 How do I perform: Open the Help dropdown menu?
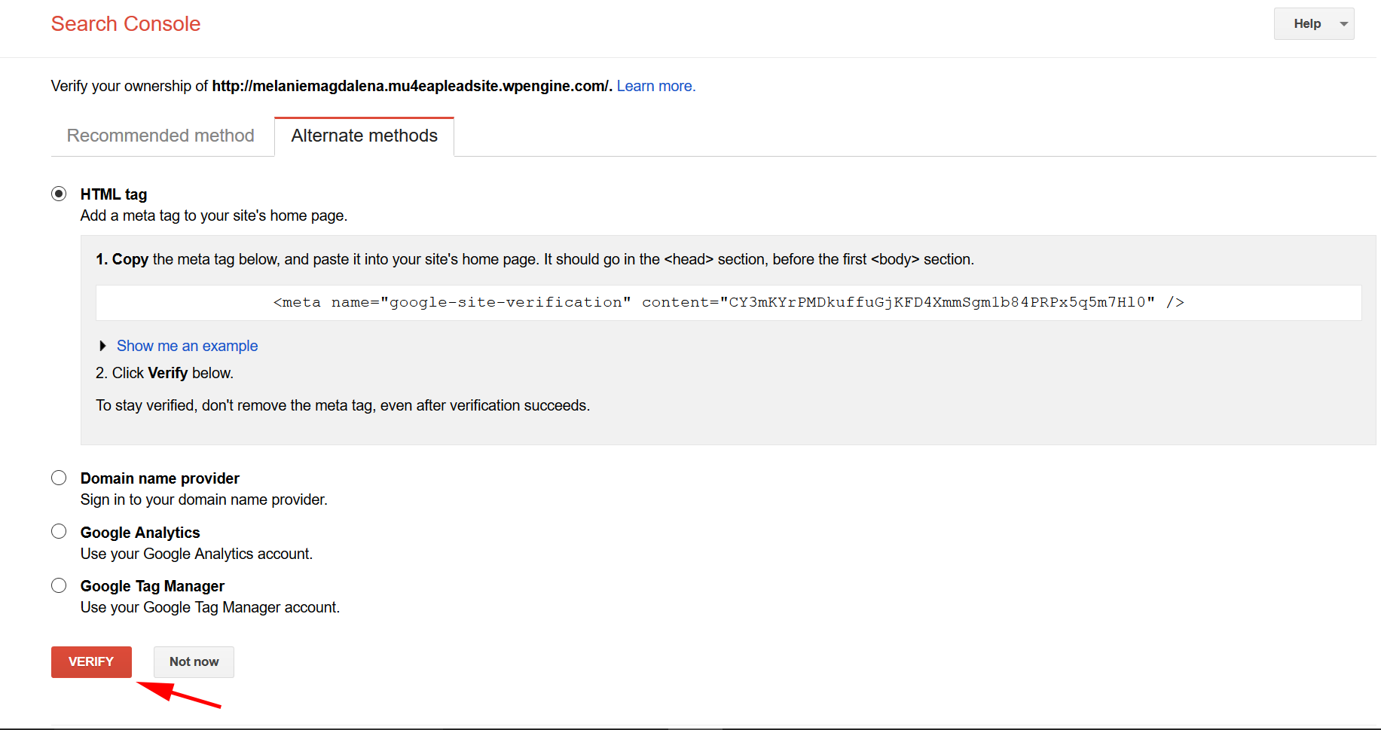click(x=1313, y=24)
